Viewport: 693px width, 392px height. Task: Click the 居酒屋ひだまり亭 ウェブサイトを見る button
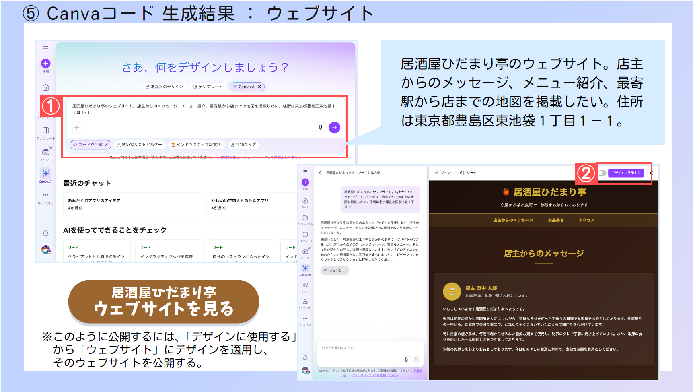pyautogui.click(x=163, y=302)
